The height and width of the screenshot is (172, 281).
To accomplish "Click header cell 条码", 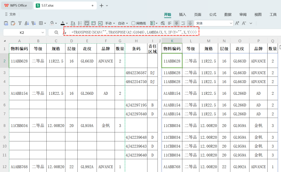I will pyautogui.click(x=136, y=49).
